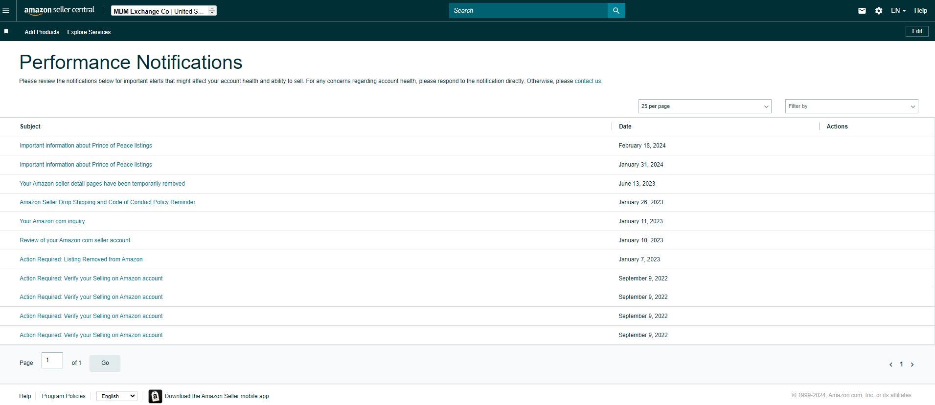
Task: Click the Subject column header
Action: click(30, 127)
